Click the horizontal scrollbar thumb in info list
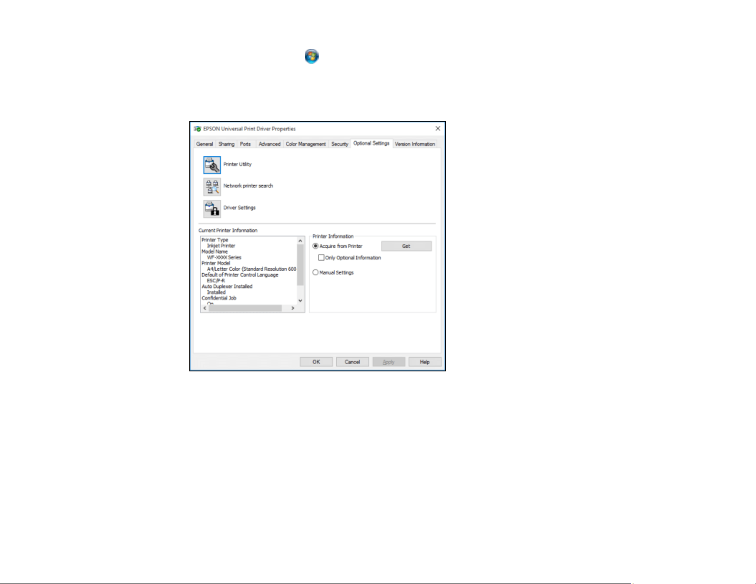 click(x=245, y=308)
